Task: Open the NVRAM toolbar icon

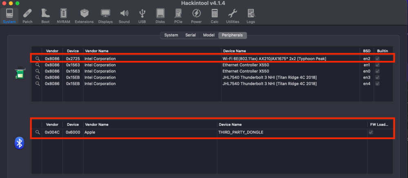Action: click(64, 16)
